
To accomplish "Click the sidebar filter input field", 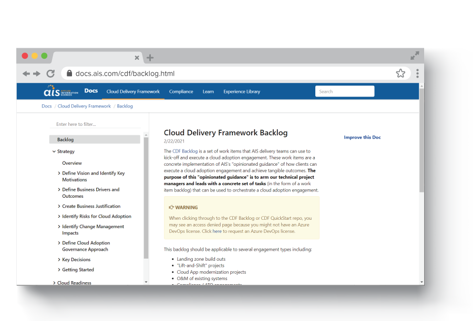I will click(x=95, y=124).
